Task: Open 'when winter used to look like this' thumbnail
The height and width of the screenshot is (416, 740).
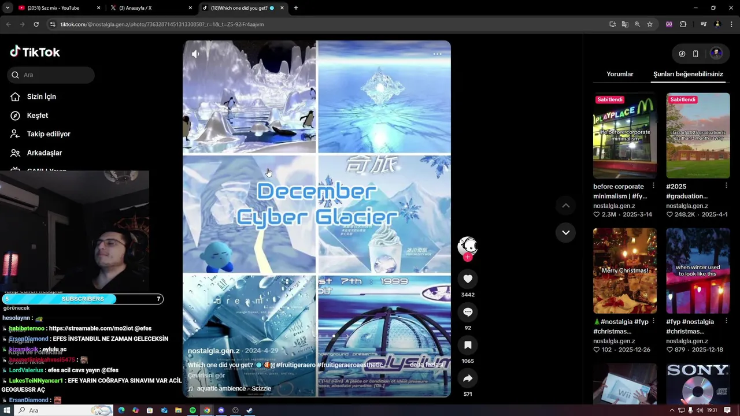Action: (698, 270)
